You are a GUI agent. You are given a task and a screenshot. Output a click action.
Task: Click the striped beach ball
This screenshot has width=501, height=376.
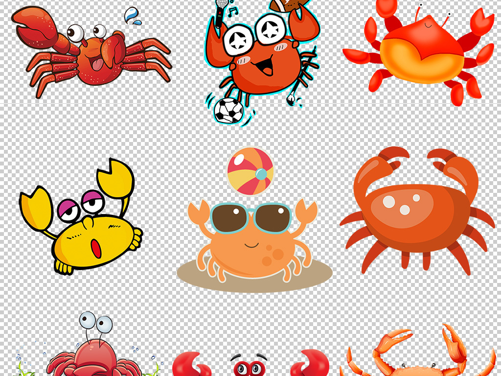point(251,171)
